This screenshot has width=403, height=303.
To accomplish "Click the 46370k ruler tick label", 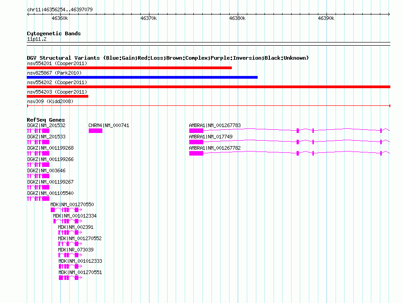I will (x=149, y=18).
